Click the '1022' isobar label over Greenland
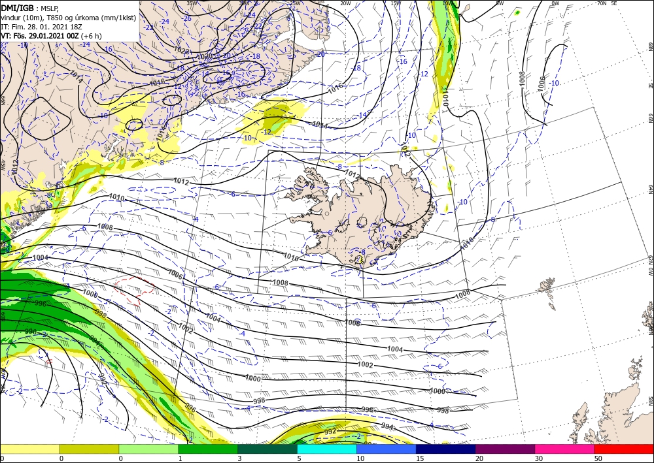The height and width of the screenshot is (463, 654). [181, 51]
